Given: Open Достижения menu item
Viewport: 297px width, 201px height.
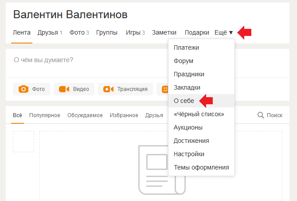Looking at the screenshot, I should pyautogui.click(x=201, y=141).
